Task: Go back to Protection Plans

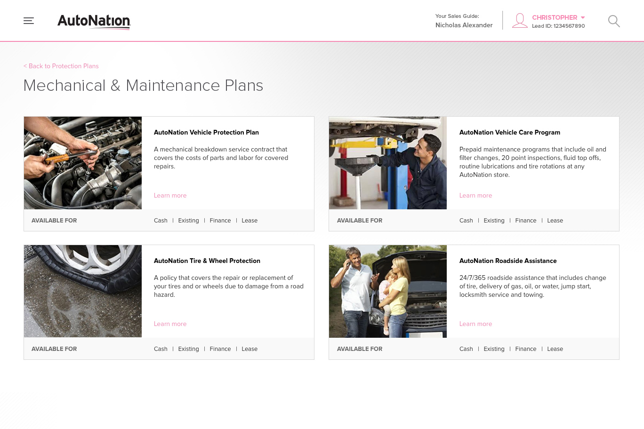Action: point(61,66)
